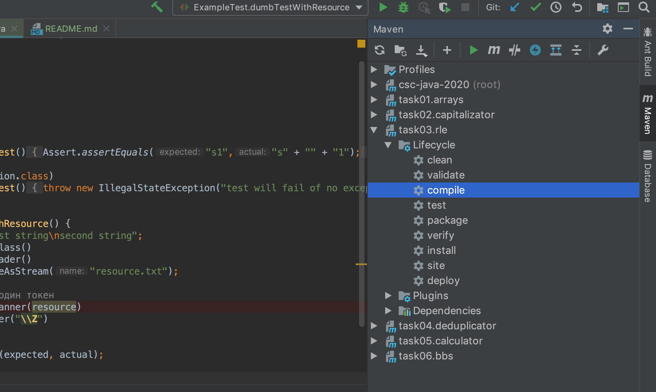Click the IllegalStateException class name in the editor
The width and height of the screenshot is (656, 392).
pyautogui.click(x=157, y=188)
